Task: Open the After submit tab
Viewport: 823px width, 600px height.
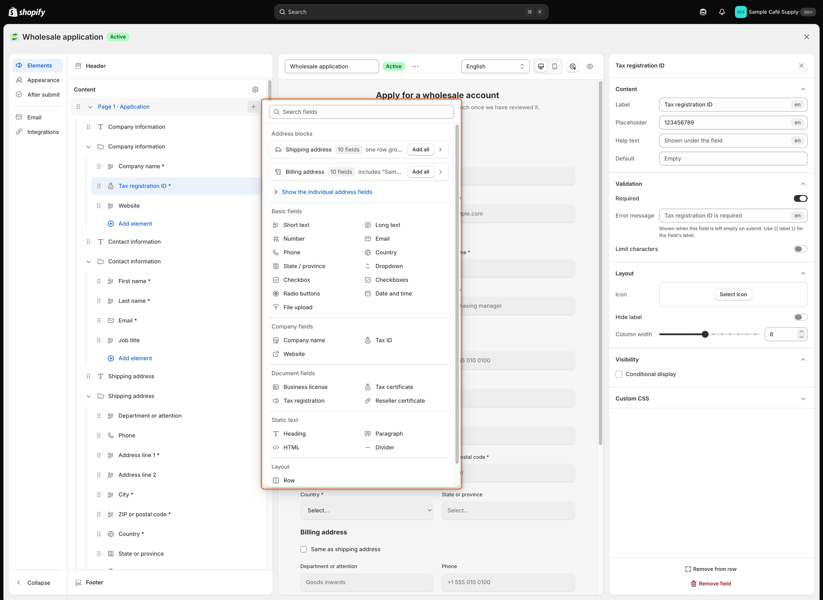Action: (37, 94)
